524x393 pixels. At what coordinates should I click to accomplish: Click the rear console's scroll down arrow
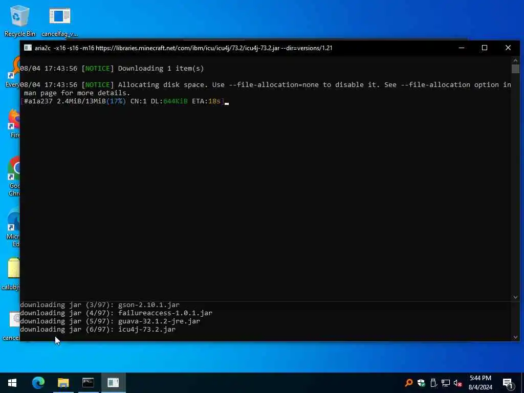pos(515,337)
